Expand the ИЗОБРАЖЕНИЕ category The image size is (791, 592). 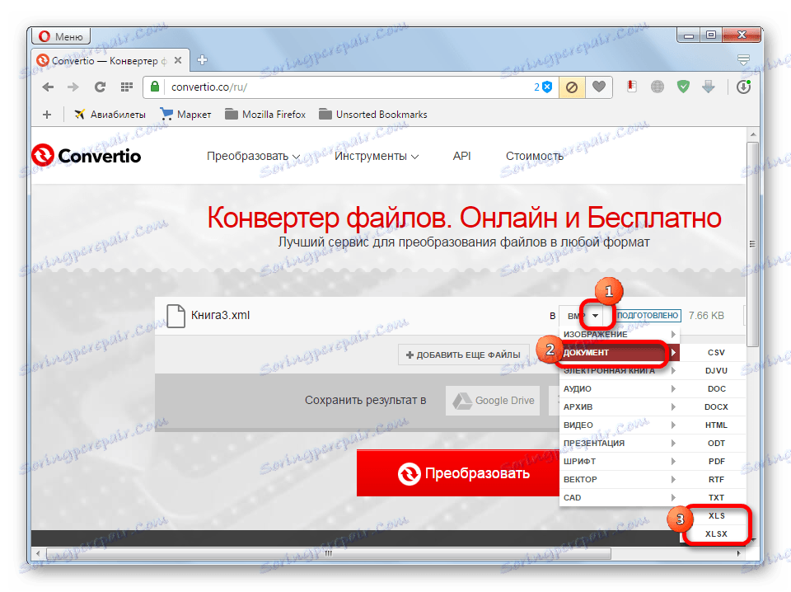coord(620,334)
